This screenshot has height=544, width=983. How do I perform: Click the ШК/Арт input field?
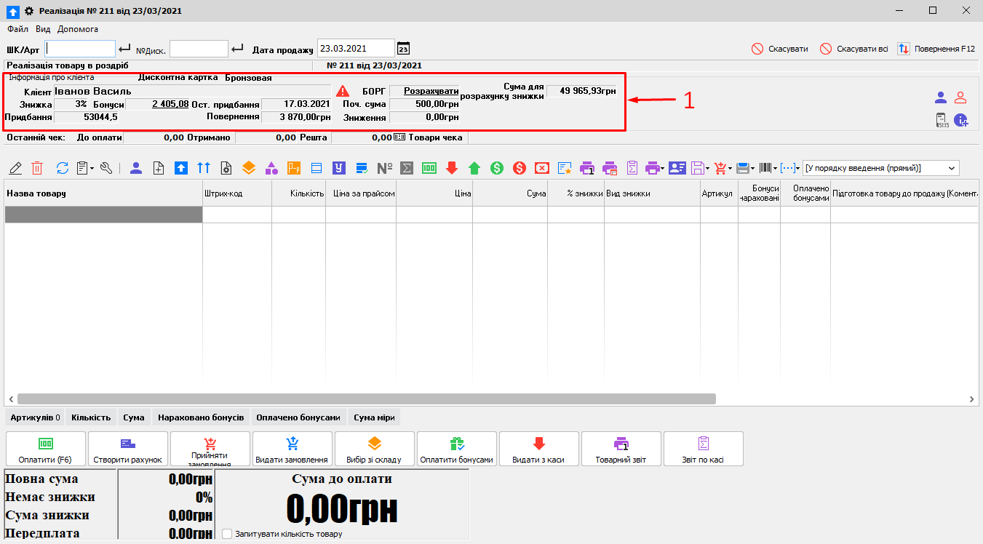click(x=80, y=49)
